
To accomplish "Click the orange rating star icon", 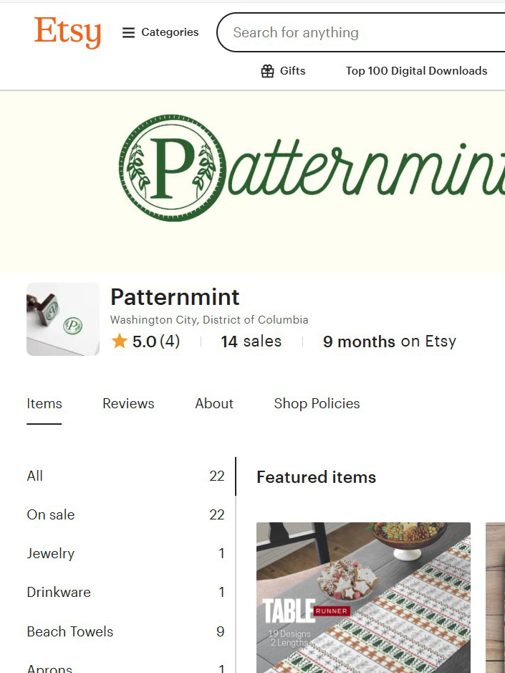I will pyautogui.click(x=120, y=342).
